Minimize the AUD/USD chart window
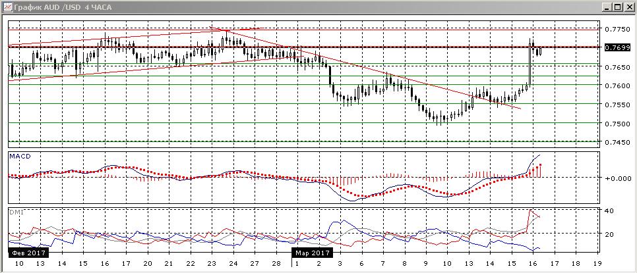 [x=607, y=7]
